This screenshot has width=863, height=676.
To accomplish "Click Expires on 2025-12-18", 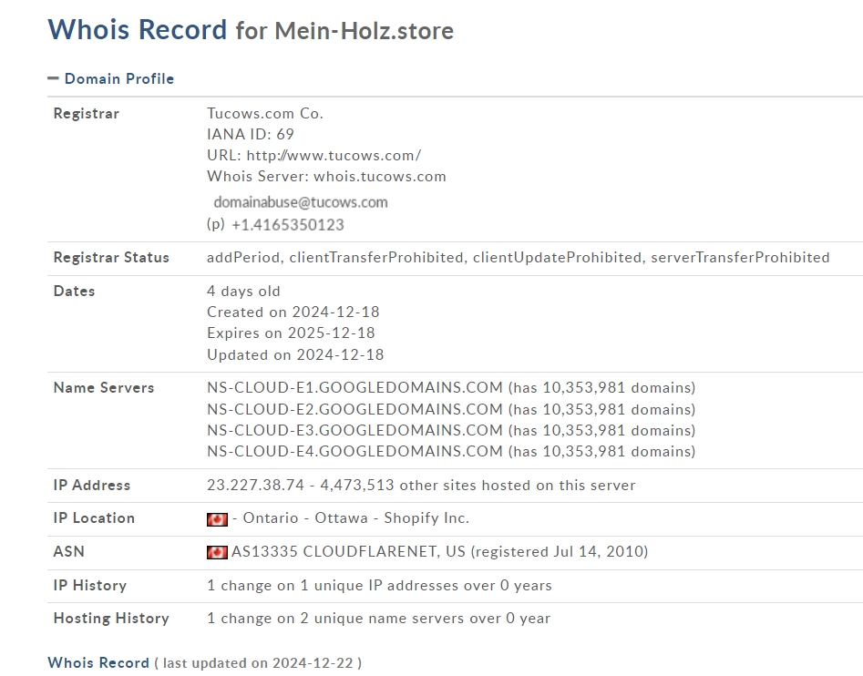I will (291, 333).
